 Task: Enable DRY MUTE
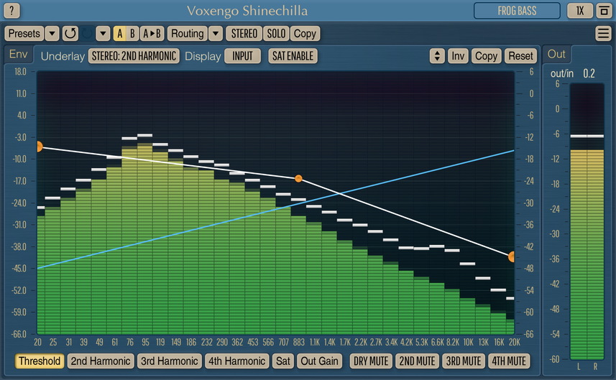point(370,361)
